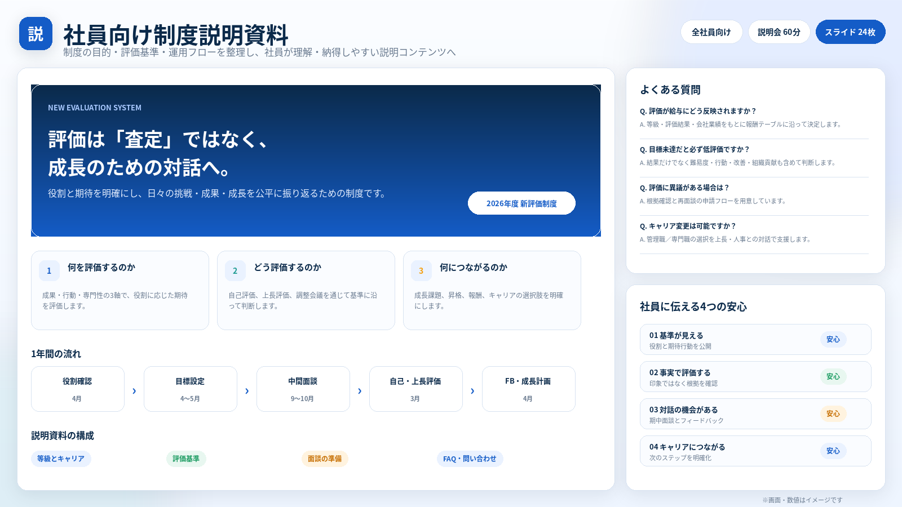Click the number 2 badge on どう評価するのか
The height and width of the screenshot is (507, 902).
[x=235, y=270]
